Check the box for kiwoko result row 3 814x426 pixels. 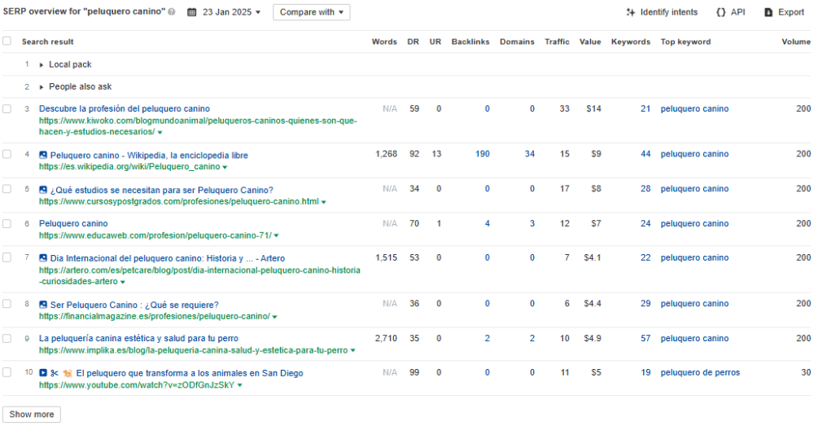[x=7, y=108]
